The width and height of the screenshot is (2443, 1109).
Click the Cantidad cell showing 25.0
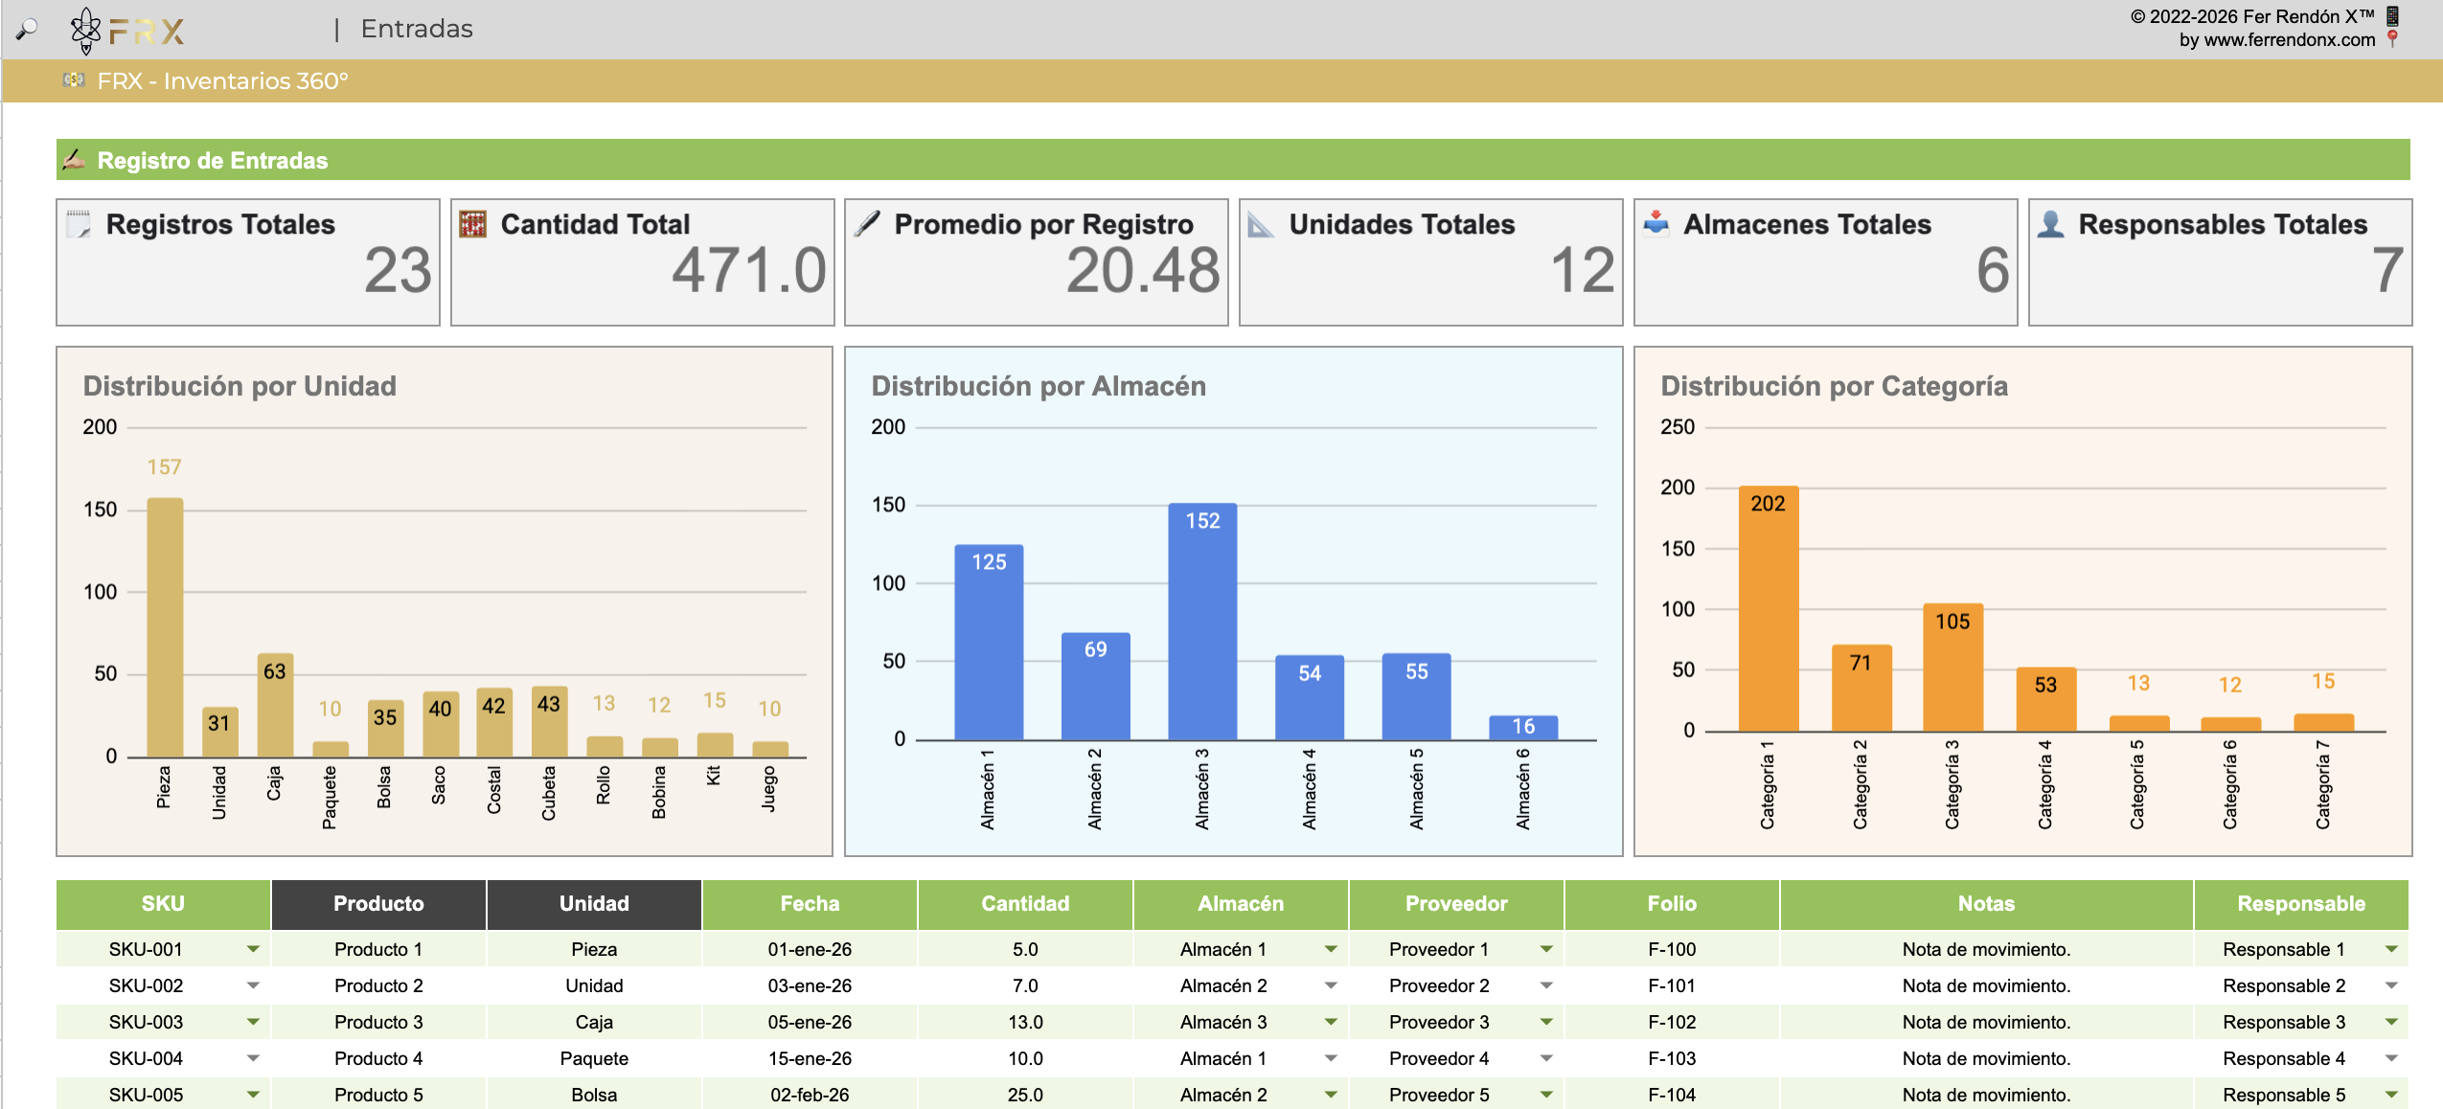point(1025,1095)
